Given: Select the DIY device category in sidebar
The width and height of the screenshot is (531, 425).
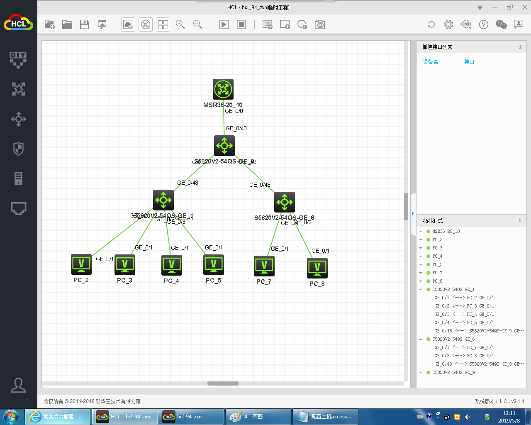Looking at the screenshot, I should pyautogui.click(x=18, y=60).
